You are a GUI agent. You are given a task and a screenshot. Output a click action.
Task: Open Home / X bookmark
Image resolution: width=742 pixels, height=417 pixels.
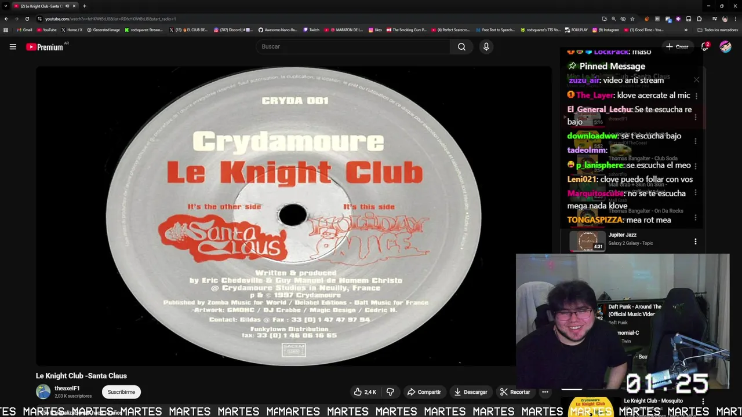(x=72, y=30)
